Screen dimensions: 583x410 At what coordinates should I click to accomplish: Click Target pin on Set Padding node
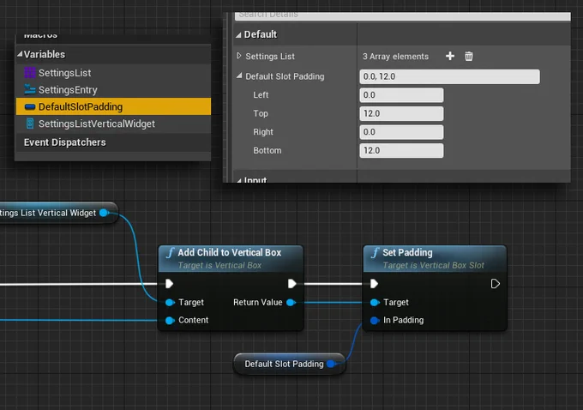[375, 303]
